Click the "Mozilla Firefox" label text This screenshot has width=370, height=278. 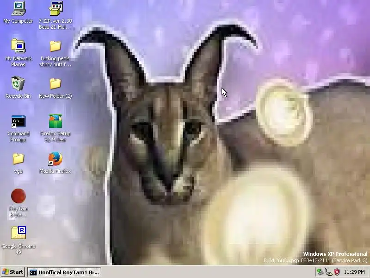[55, 171]
